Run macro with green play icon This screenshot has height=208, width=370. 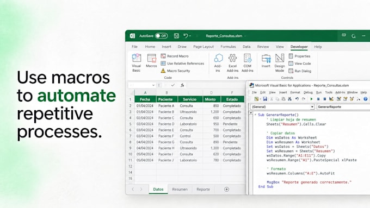click(311, 99)
